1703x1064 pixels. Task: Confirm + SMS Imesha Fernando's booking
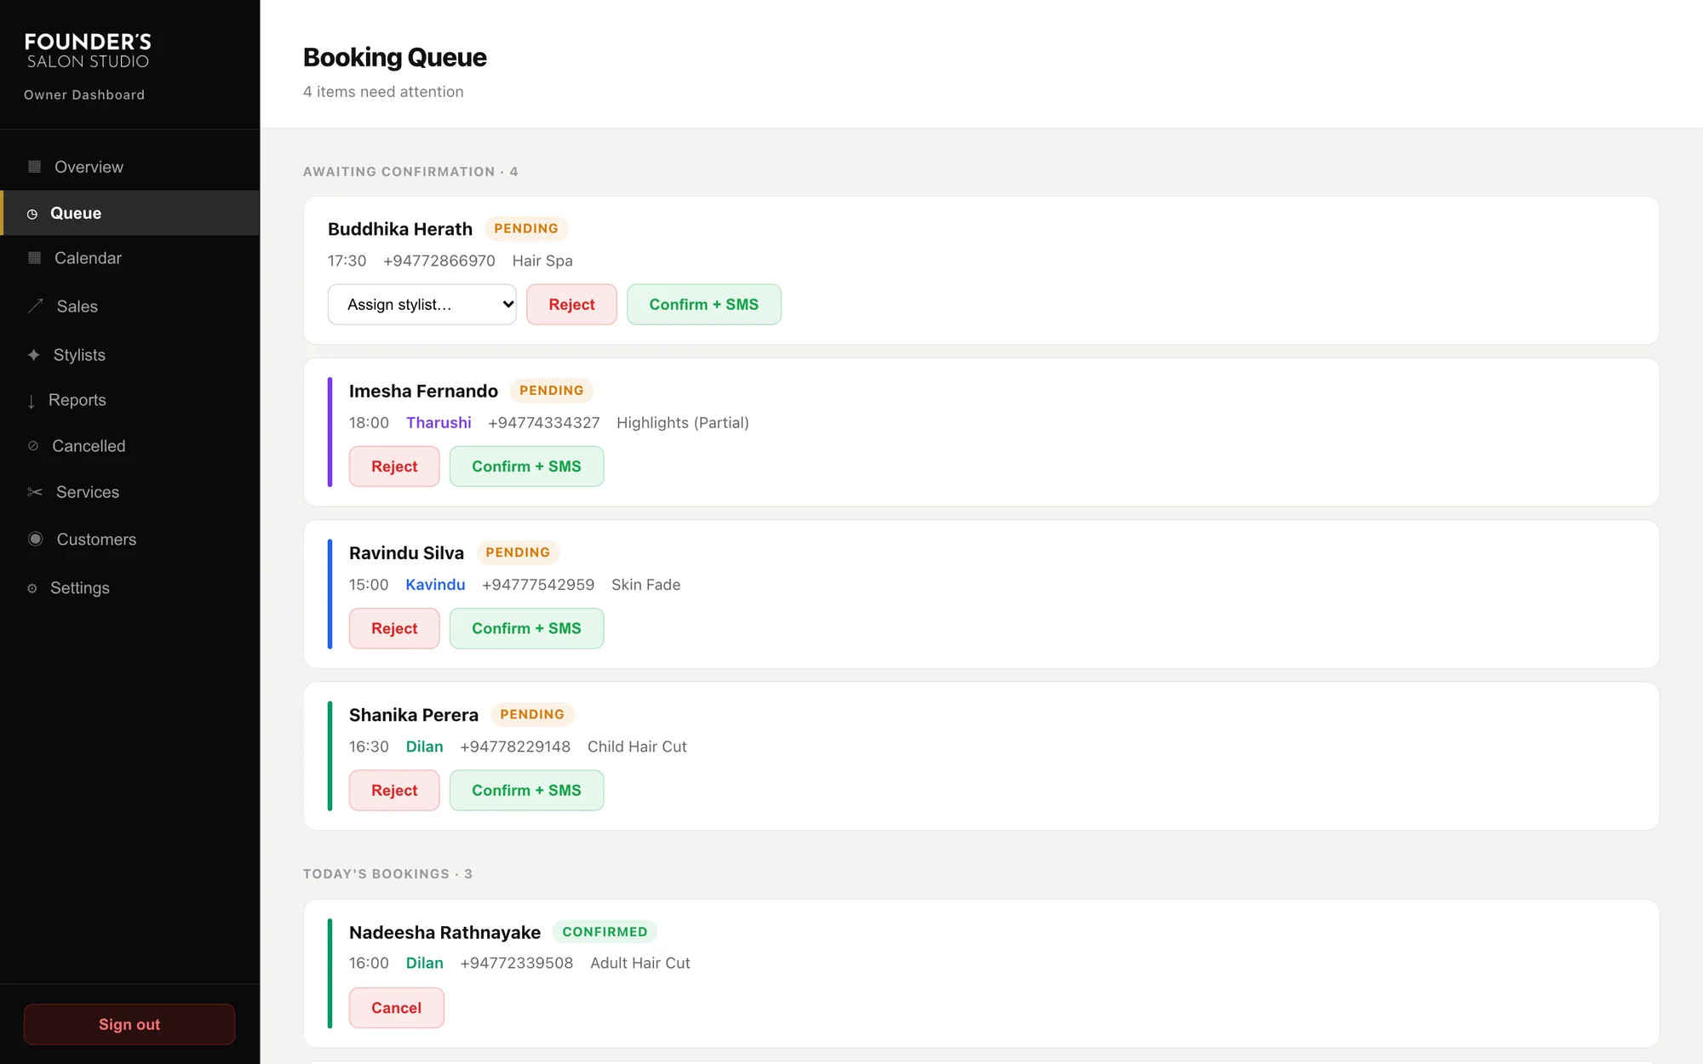526,466
